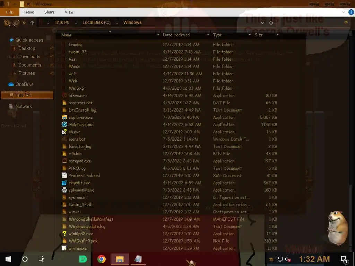Switch to the Home tab
This screenshot has height=266, width=355.
point(29,12)
